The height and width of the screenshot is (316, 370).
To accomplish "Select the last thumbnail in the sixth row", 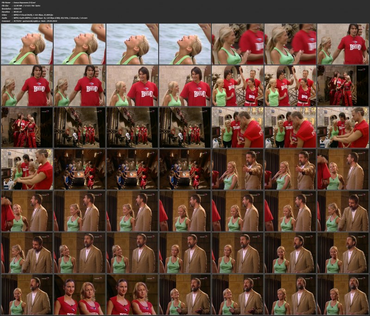I will [x=343, y=253].
